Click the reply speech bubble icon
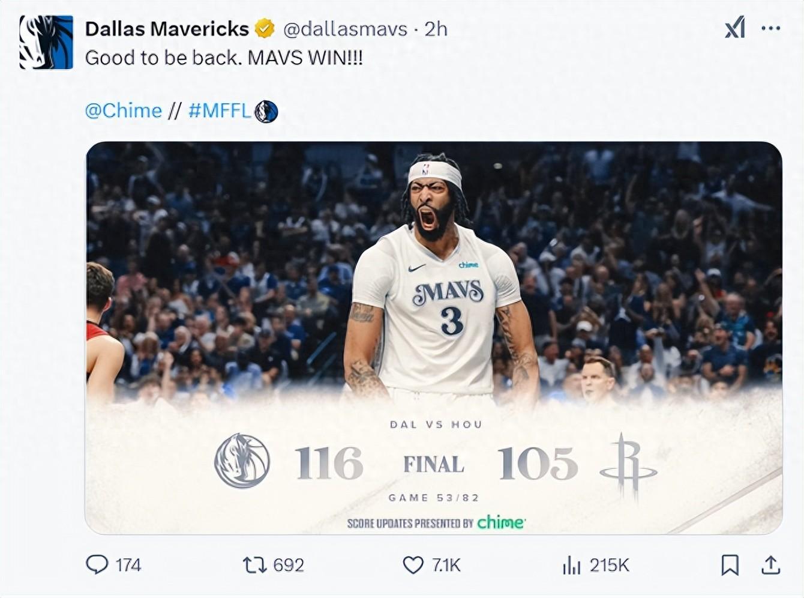This screenshot has height=598, width=804. pyautogui.click(x=97, y=564)
